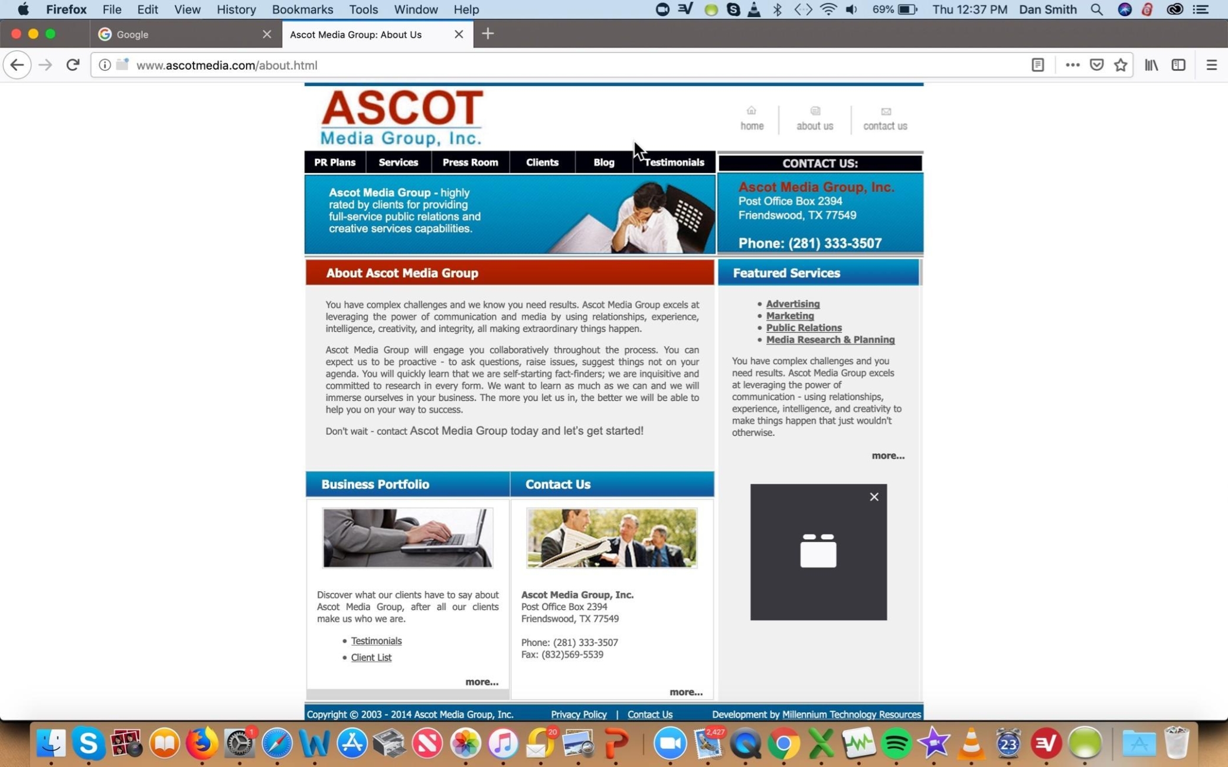Screen dimensions: 1228x767
Task: Open the Contact Us footer link
Action: click(649, 714)
